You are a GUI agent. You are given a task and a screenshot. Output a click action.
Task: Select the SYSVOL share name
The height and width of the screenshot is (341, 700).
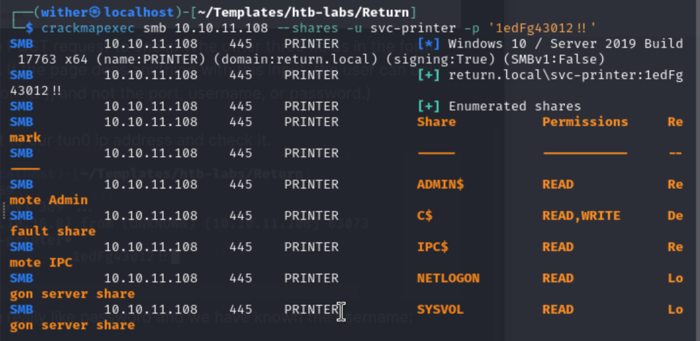(x=440, y=309)
